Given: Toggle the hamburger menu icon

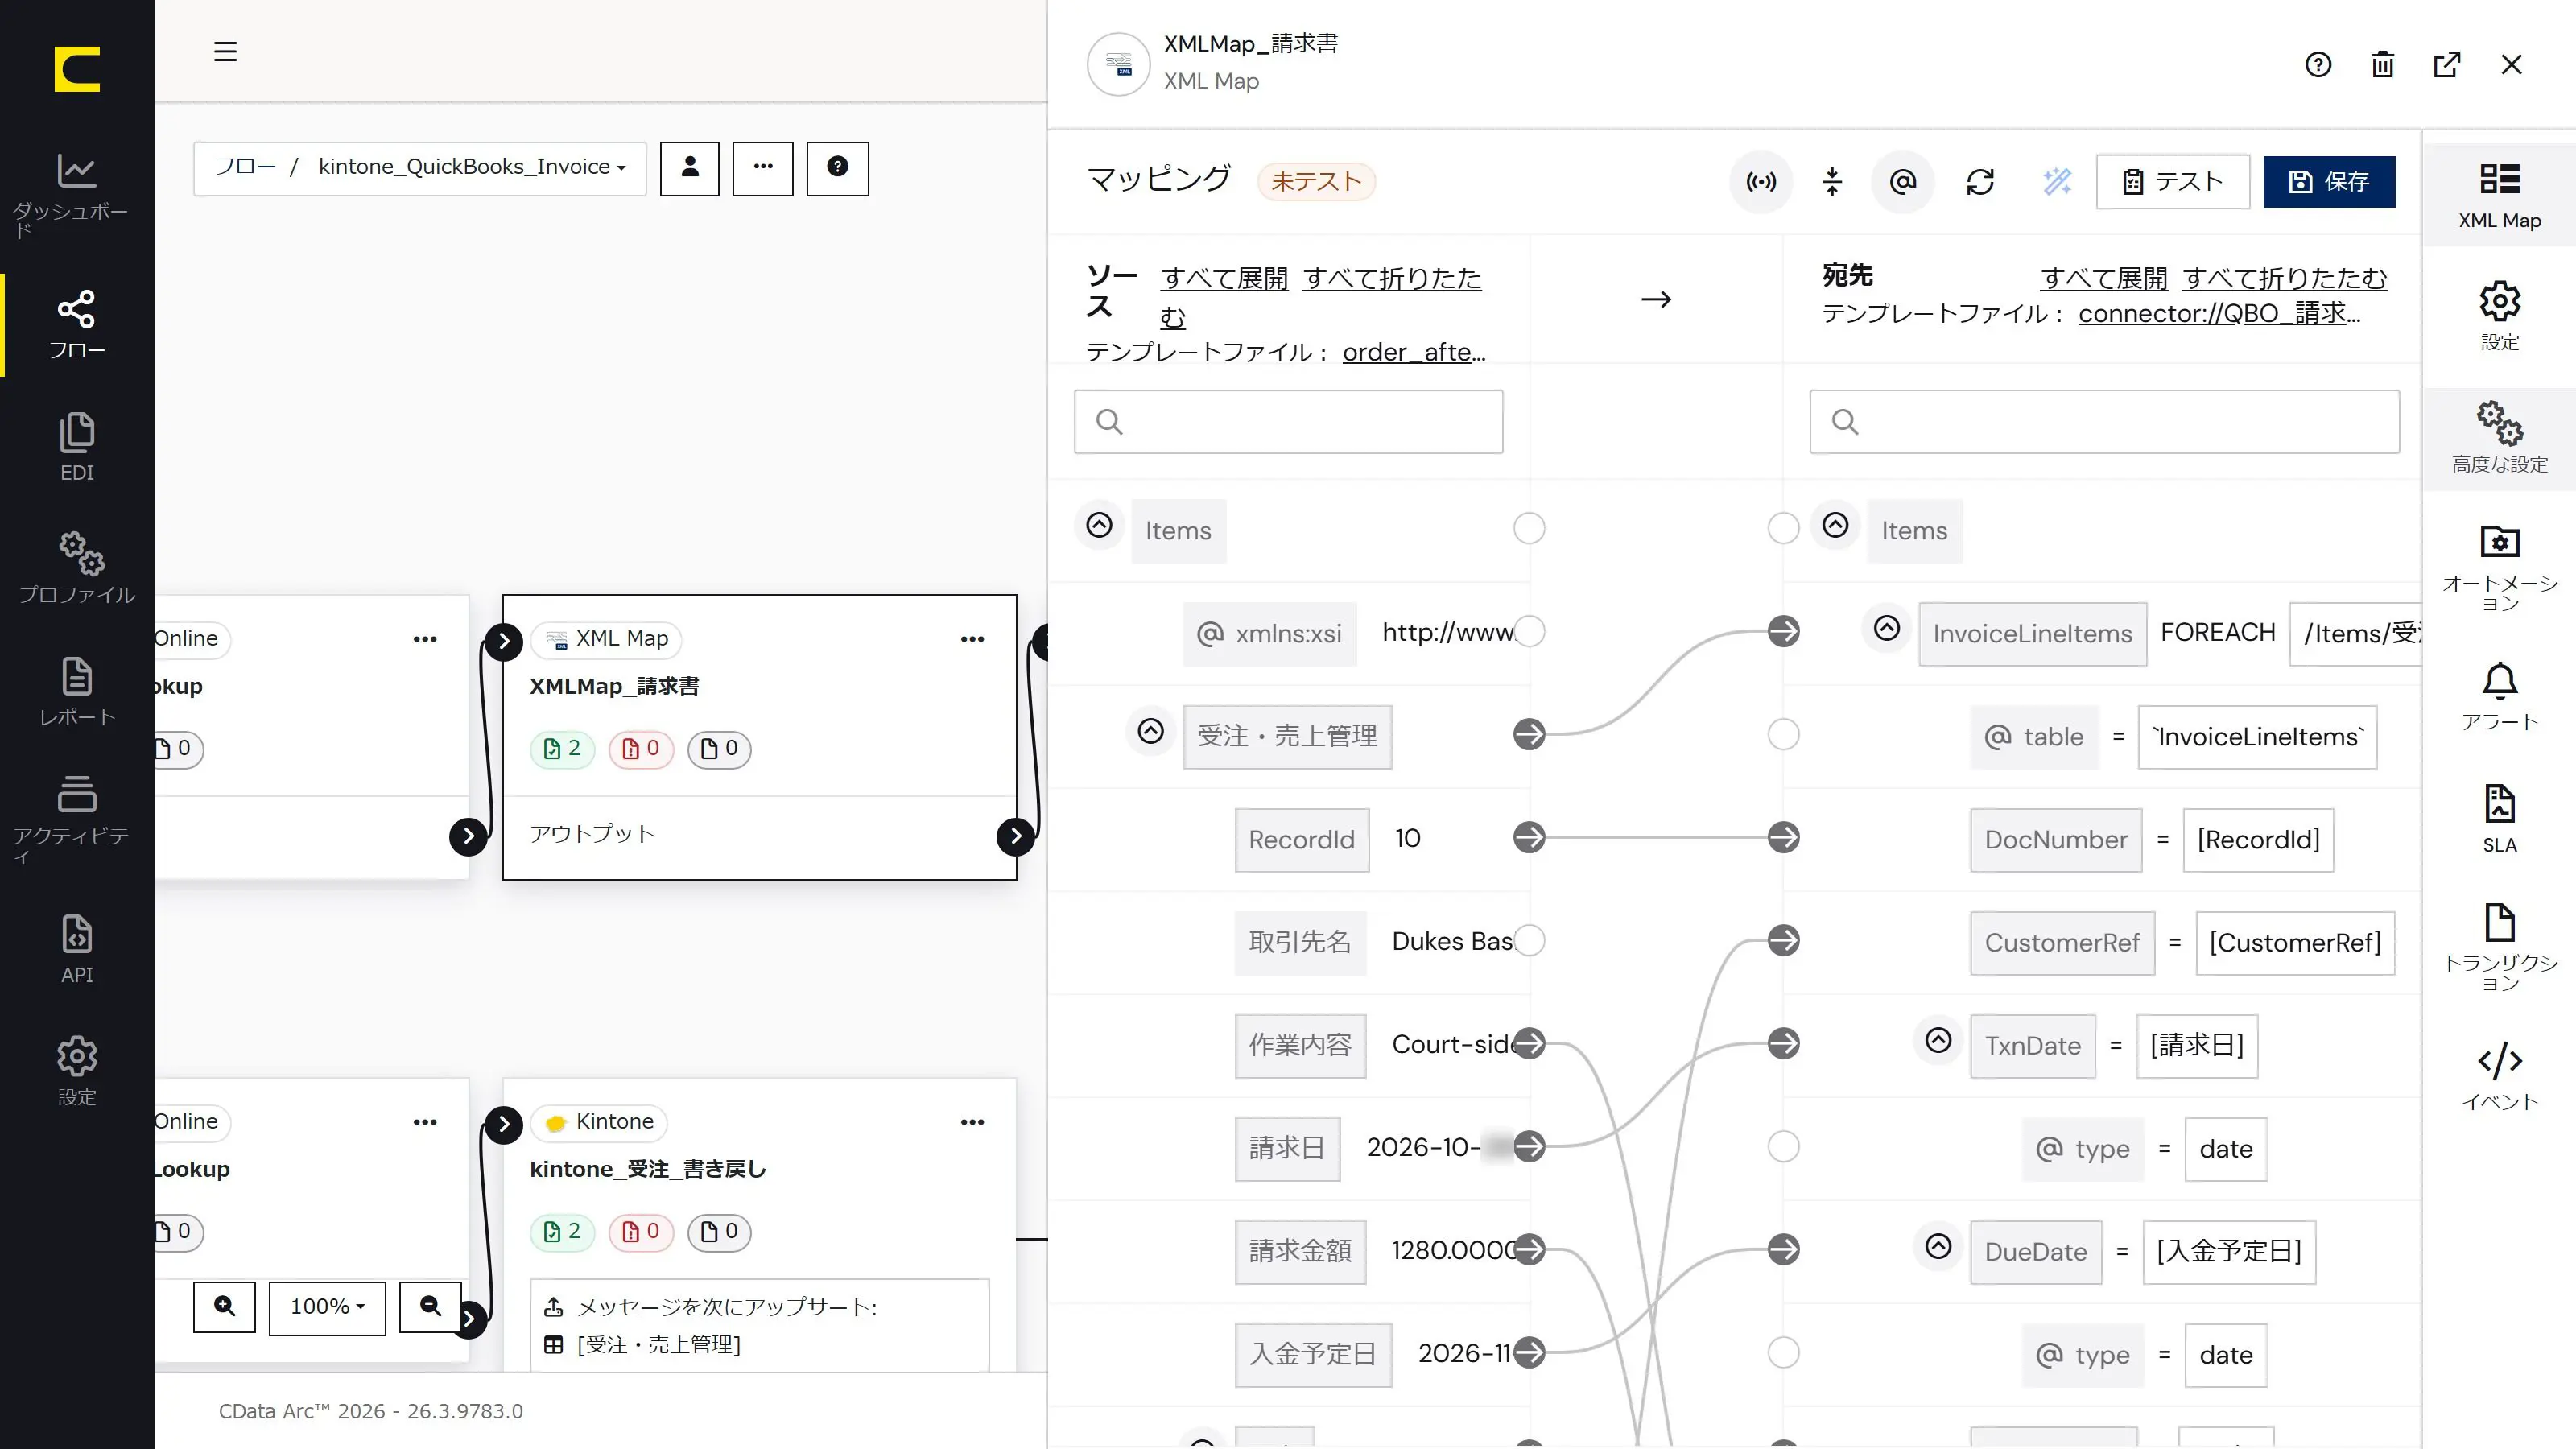Looking at the screenshot, I should pos(225,51).
